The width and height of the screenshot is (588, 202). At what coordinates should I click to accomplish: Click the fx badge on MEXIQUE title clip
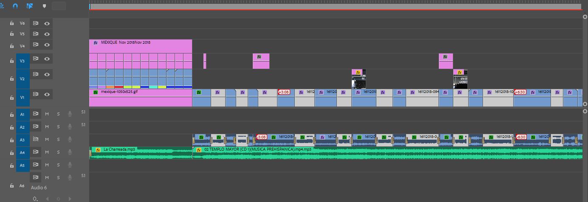96,42
